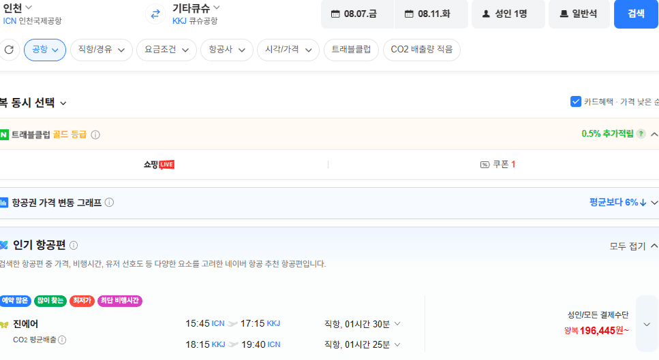Click 성인/모든 결제수단 label
Viewport: 659px width, 360px height.
[598, 314]
